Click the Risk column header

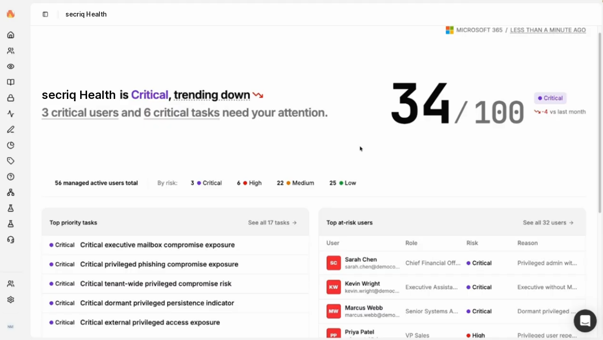472,243
